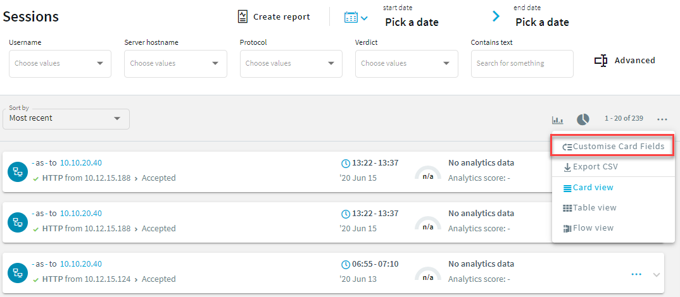Choose Export CSV from the menu
The height and width of the screenshot is (297, 680).
pyautogui.click(x=589, y=167)
